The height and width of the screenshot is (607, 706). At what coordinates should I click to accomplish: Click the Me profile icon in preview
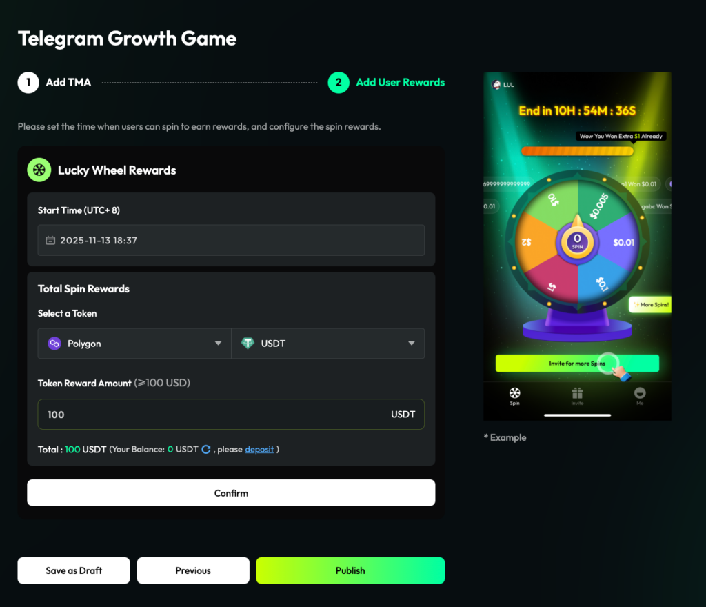[640, 395]
